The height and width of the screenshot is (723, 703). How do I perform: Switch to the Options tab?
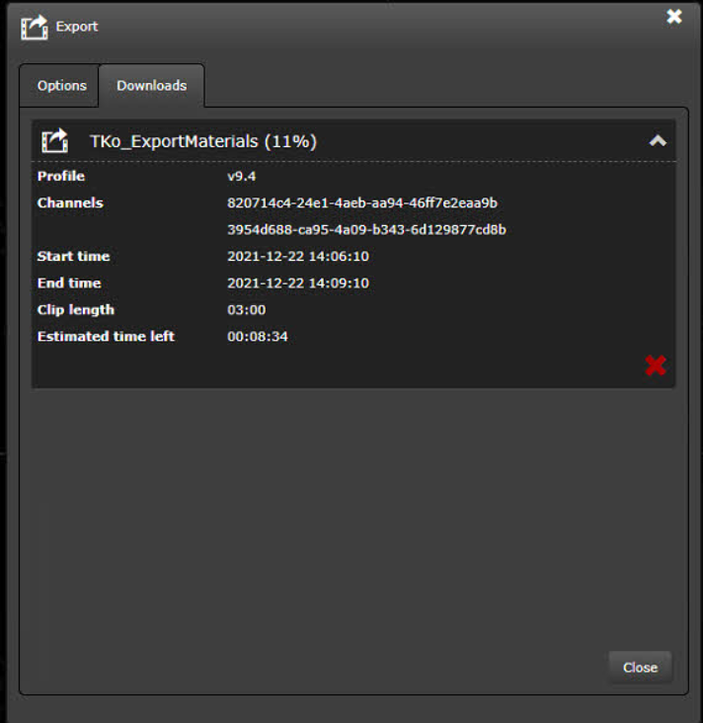coord(61,86)
